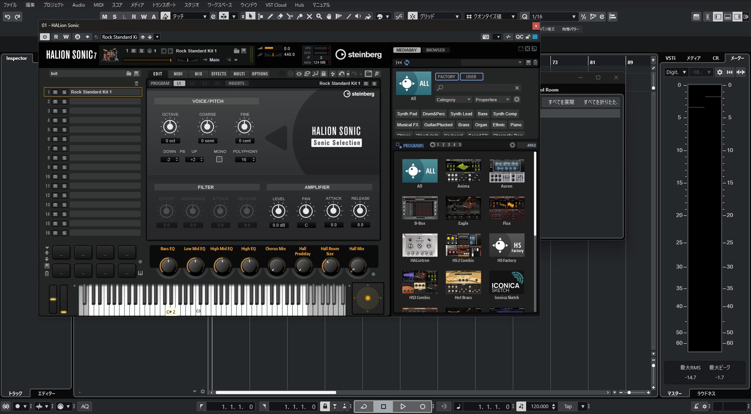Open the Transport menu

coord(164,5)
